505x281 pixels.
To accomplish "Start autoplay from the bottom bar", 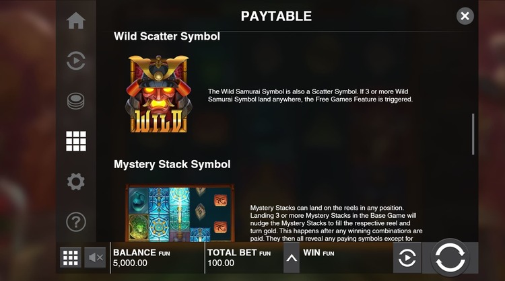I will click(x=407, y=258).
